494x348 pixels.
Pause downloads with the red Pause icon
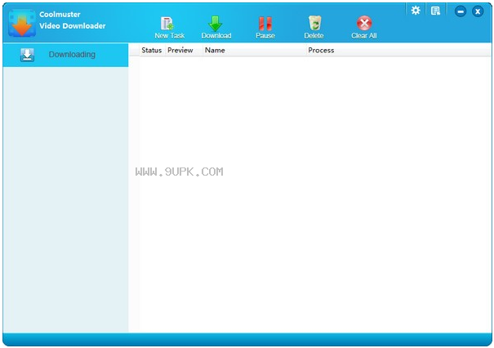pos(265,24)
